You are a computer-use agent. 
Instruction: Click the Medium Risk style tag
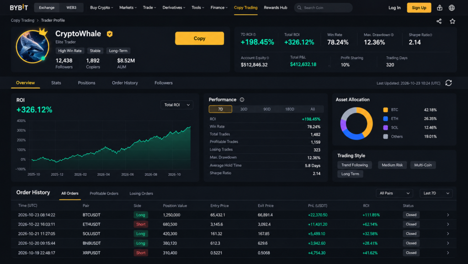tap(392, 165)
